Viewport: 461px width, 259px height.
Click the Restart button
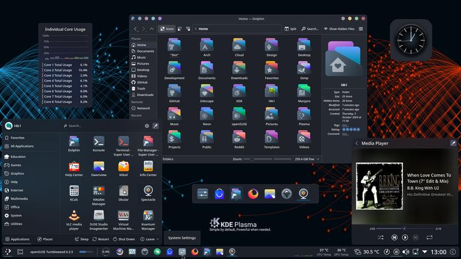[101, 239]
